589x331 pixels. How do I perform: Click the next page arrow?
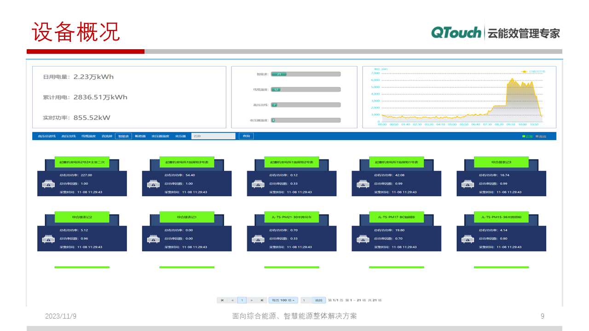252,300
